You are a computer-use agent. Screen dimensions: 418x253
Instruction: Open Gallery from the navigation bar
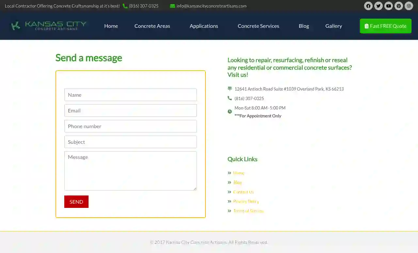click(334, 26)
